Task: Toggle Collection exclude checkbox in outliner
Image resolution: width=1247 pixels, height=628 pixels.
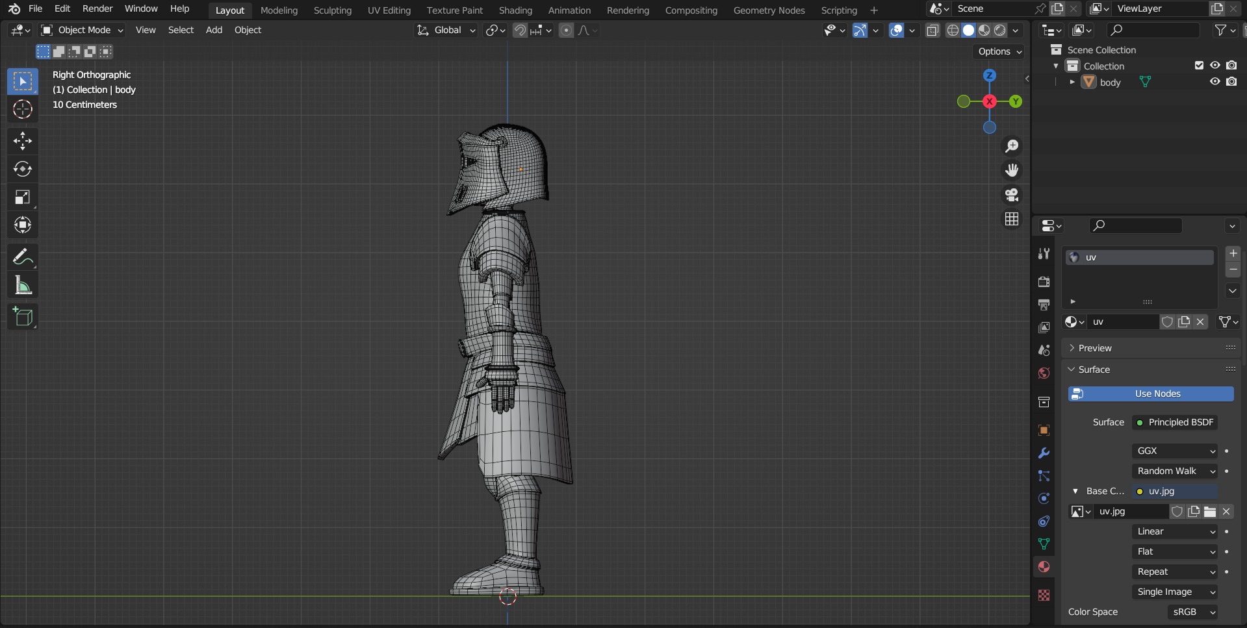Action: (1199, 66)
